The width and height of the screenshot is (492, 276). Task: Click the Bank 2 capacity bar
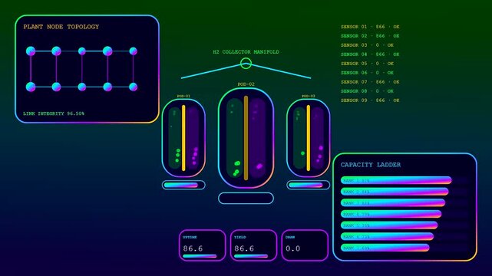point(395,192)
